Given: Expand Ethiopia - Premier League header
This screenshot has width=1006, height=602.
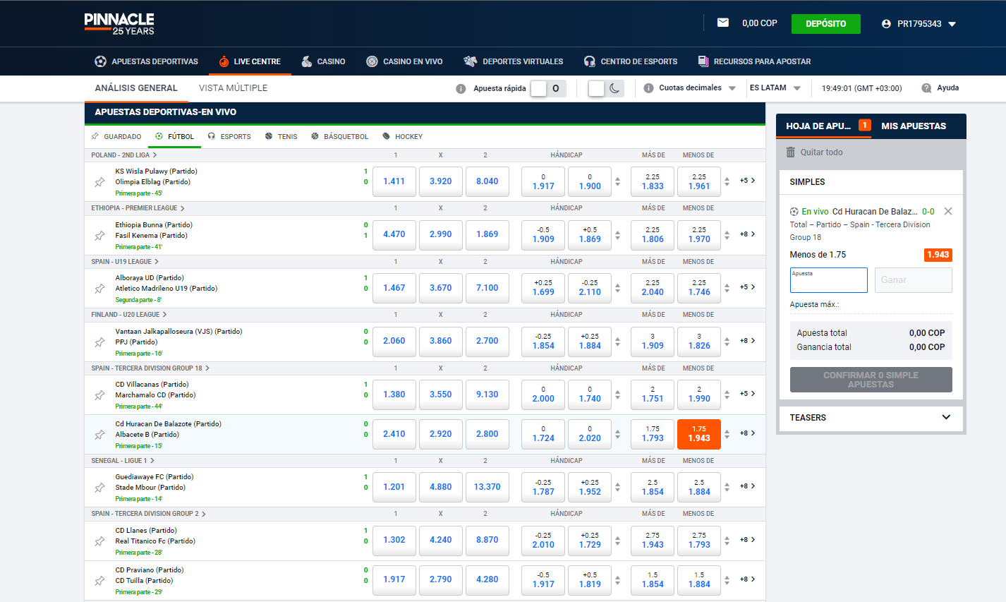Looking at the screenshot, I should click(x=138, y=208).
